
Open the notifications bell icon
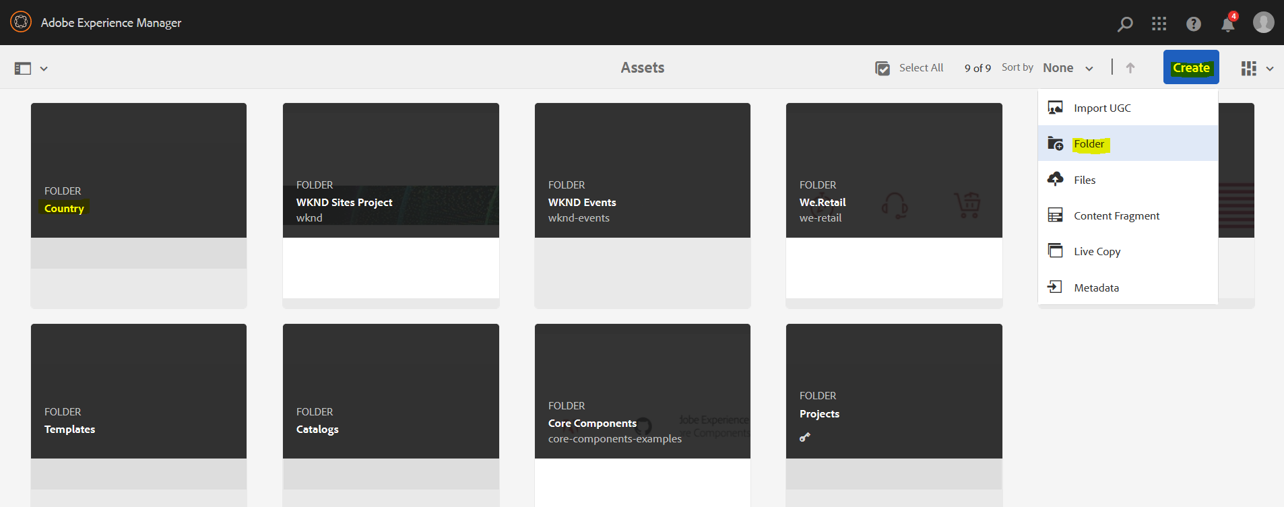pos(1228,24)
